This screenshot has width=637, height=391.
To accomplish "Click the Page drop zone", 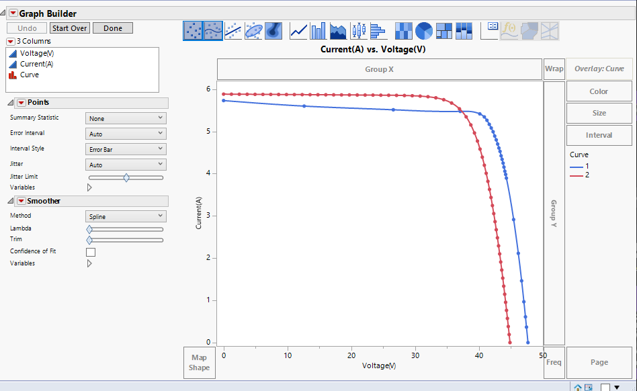I will point(599,362).
